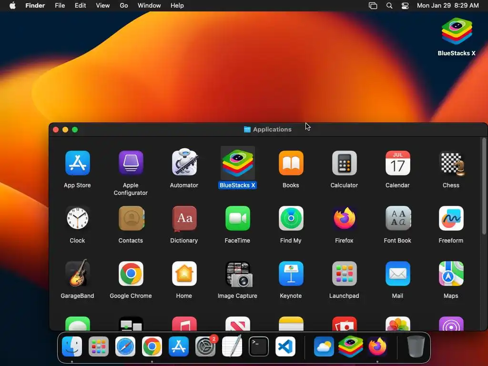This screenshot has width=488, height=366.
Task: Open the Trash in the Dock
Action: [416, 346]
